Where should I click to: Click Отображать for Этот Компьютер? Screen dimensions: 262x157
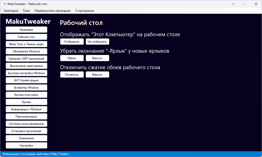[x=72, y=41]
